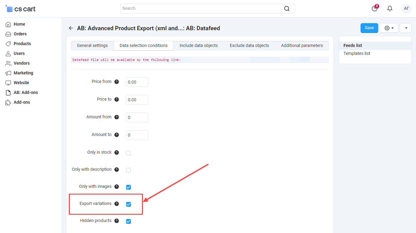The image size is (416, 233).
Task: Enable the Only in stock checkbox
Action: click(129, 153)
